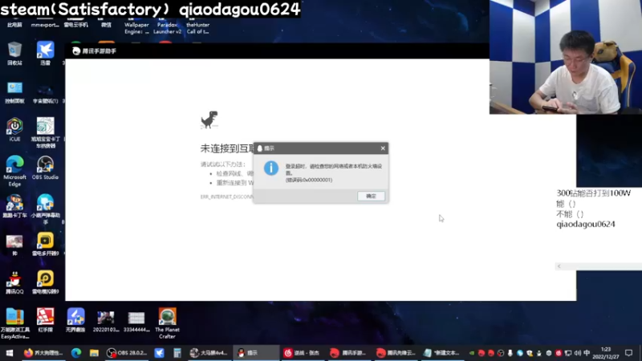
Task: Open the 迅雷 Xunlei desktop icon
Action: coord(46,54)
